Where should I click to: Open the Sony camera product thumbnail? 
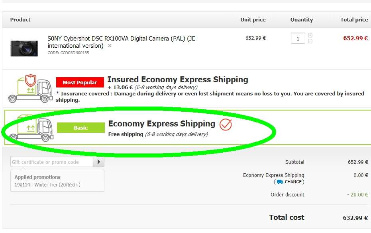(24, 48)
